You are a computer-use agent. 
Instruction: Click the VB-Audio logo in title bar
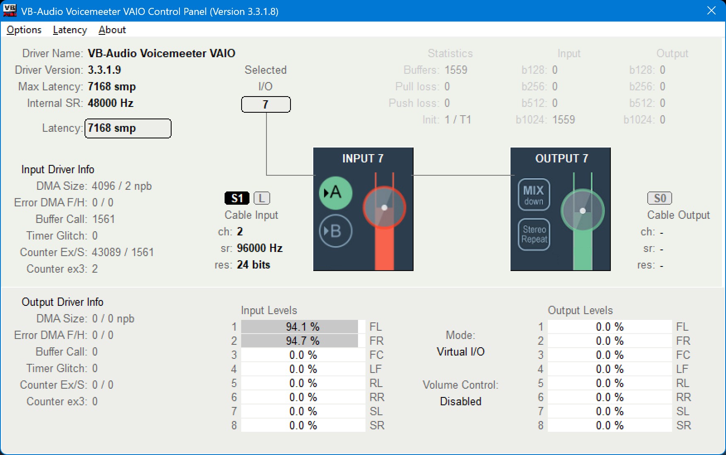(x=10, y=11)
